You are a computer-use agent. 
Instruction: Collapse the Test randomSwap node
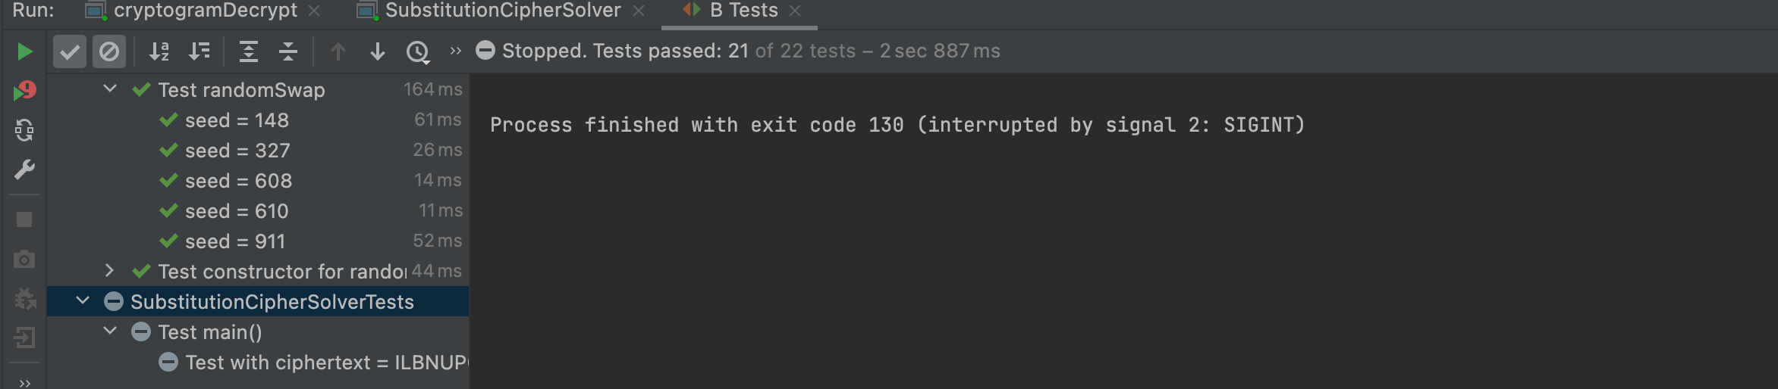pos(110,89)
